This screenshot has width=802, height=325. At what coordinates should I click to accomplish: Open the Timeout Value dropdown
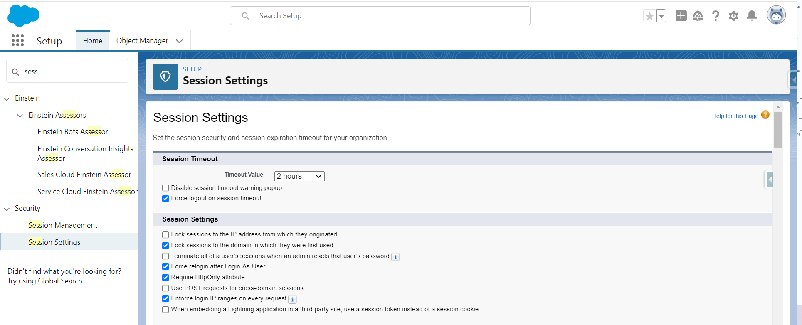[299, 176]
